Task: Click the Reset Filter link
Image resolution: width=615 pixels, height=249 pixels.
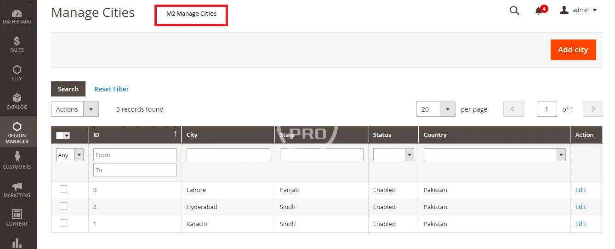Action: click(111, 89)
